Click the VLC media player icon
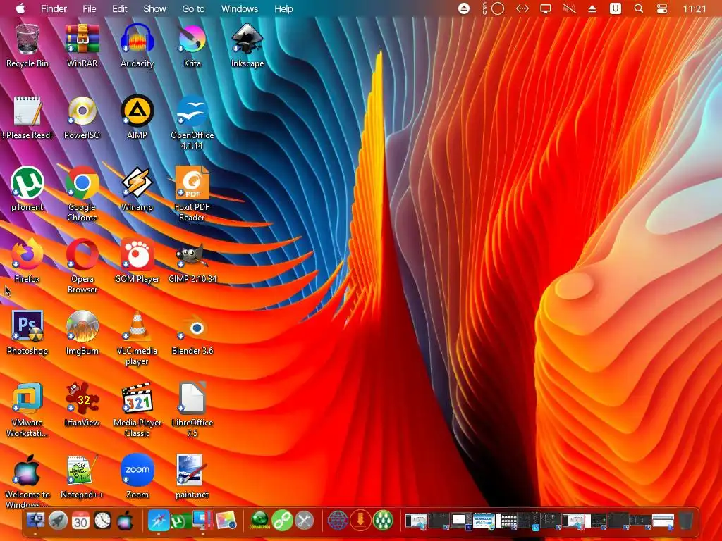Image resolution: width=722 pixels, height=541 pixels. (137, 337)
